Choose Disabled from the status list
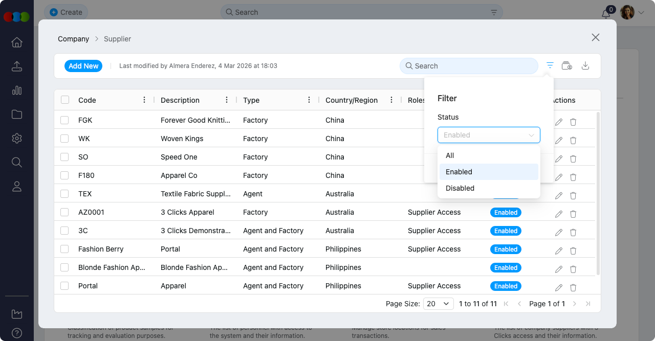The width and height of the screenshot is (655, 341). (x=460, y=188)
